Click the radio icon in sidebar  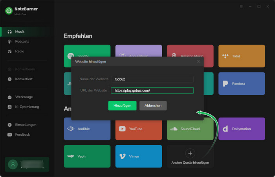pyautogui.click(x=10, y=52)
